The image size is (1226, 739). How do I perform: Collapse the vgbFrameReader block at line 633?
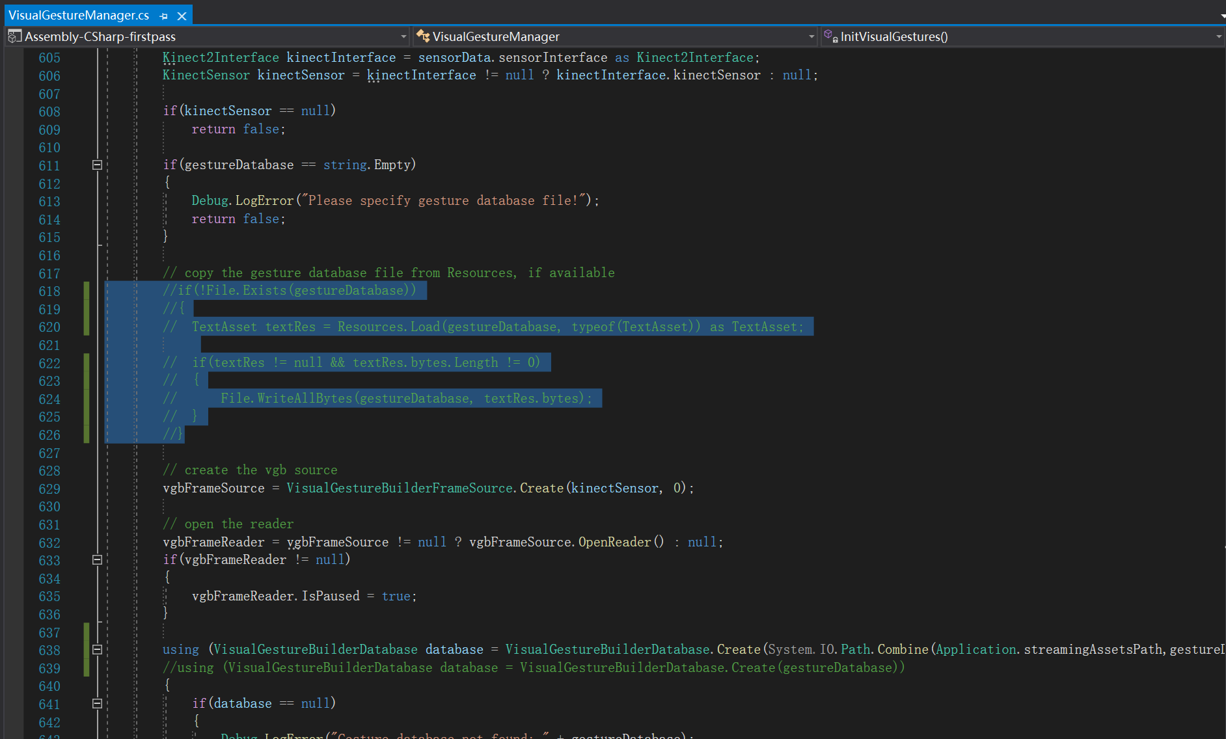[x=96, y=559]
